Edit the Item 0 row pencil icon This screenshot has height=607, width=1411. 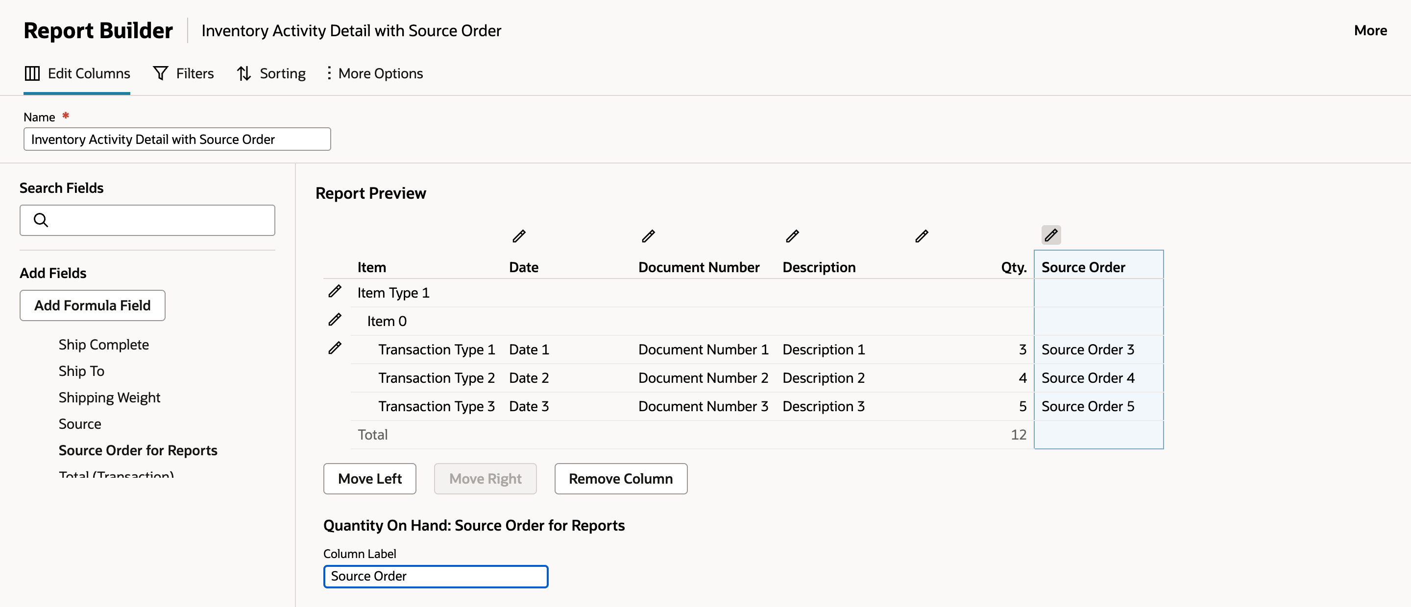tap(335, 320)
